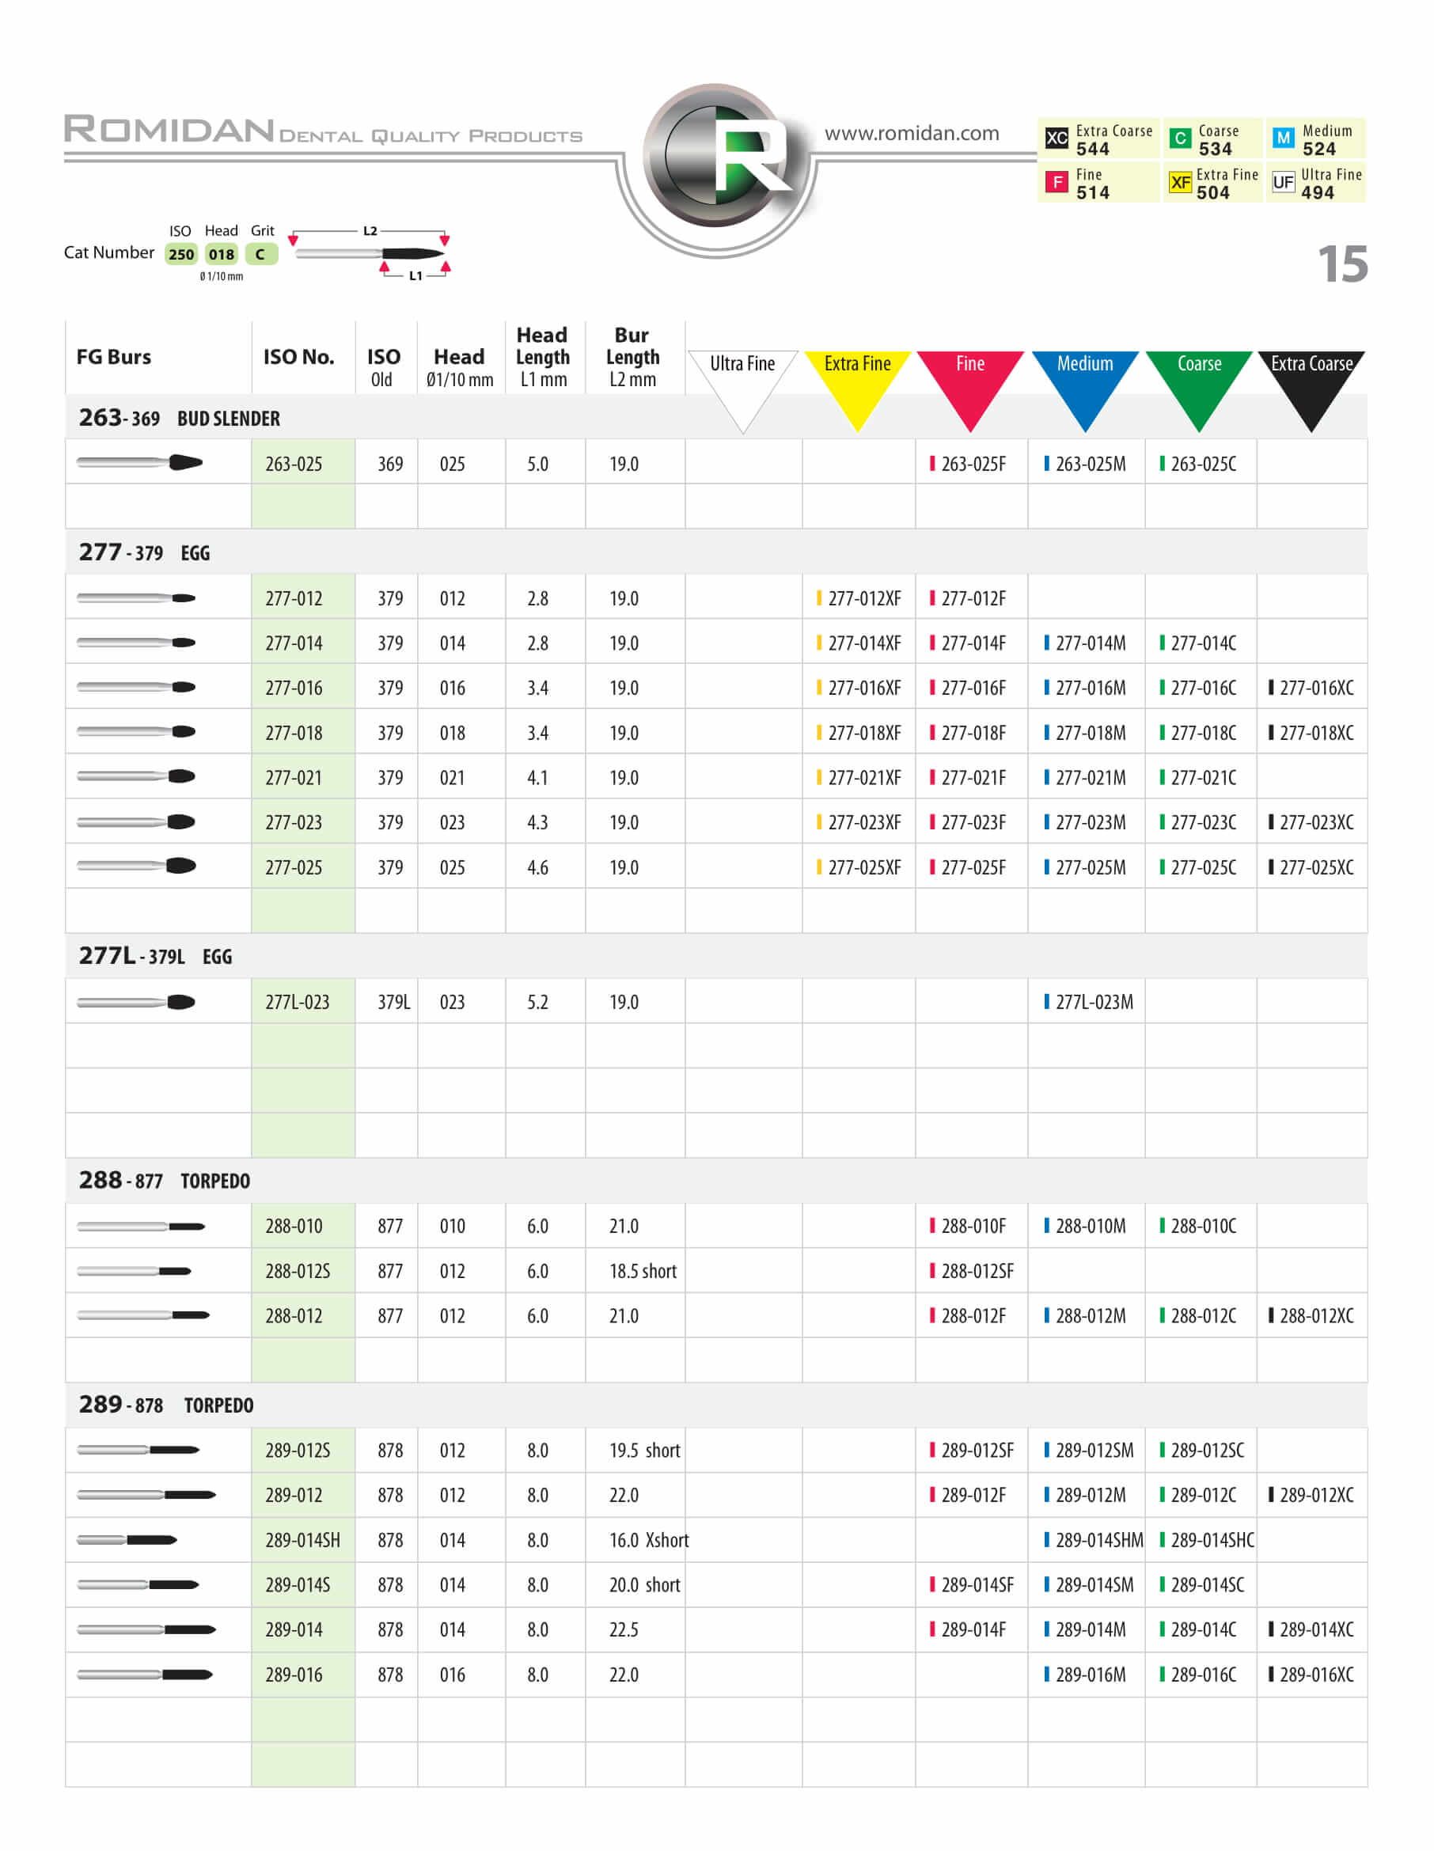Click the 288-012S torpedo bur image

[134, 1271]
